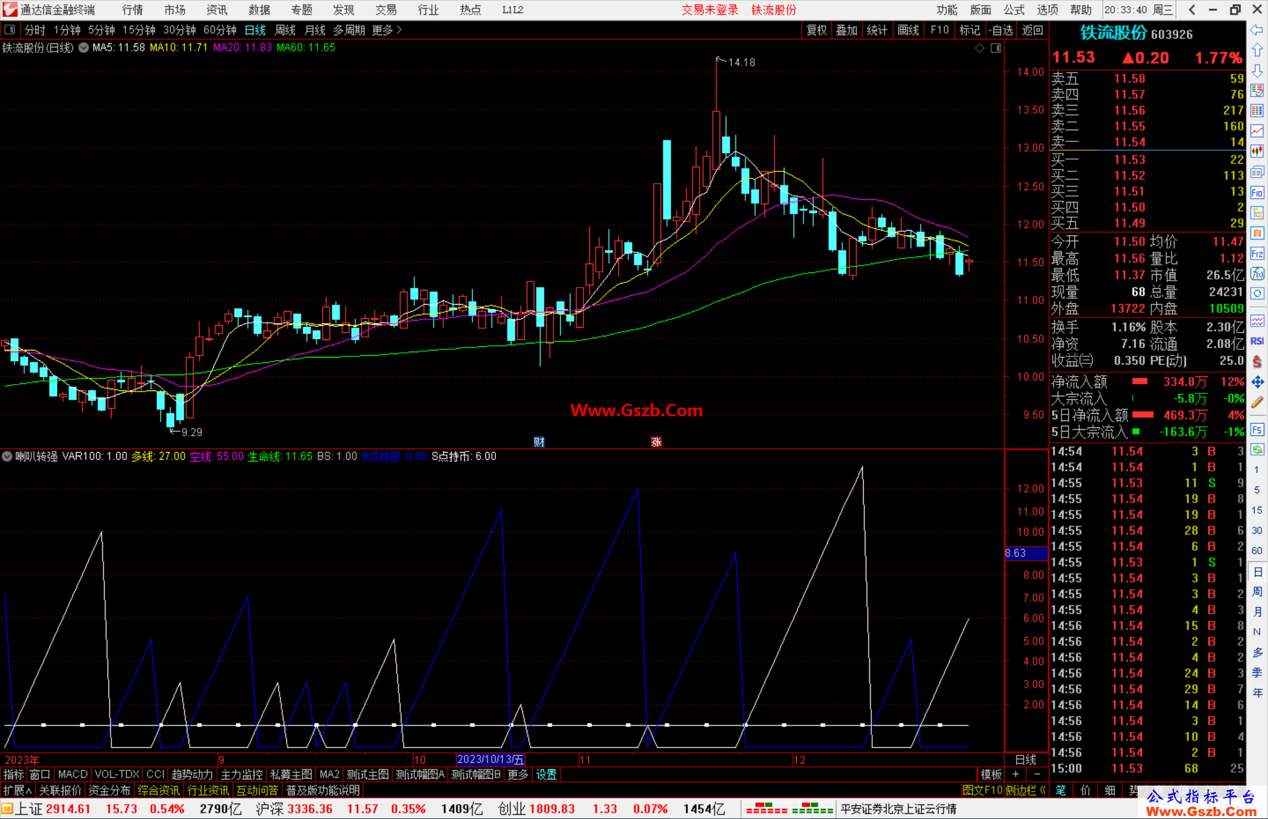
Task: Toggle the round button beside 喇叭转强 indicator
Action: point(7,456)
